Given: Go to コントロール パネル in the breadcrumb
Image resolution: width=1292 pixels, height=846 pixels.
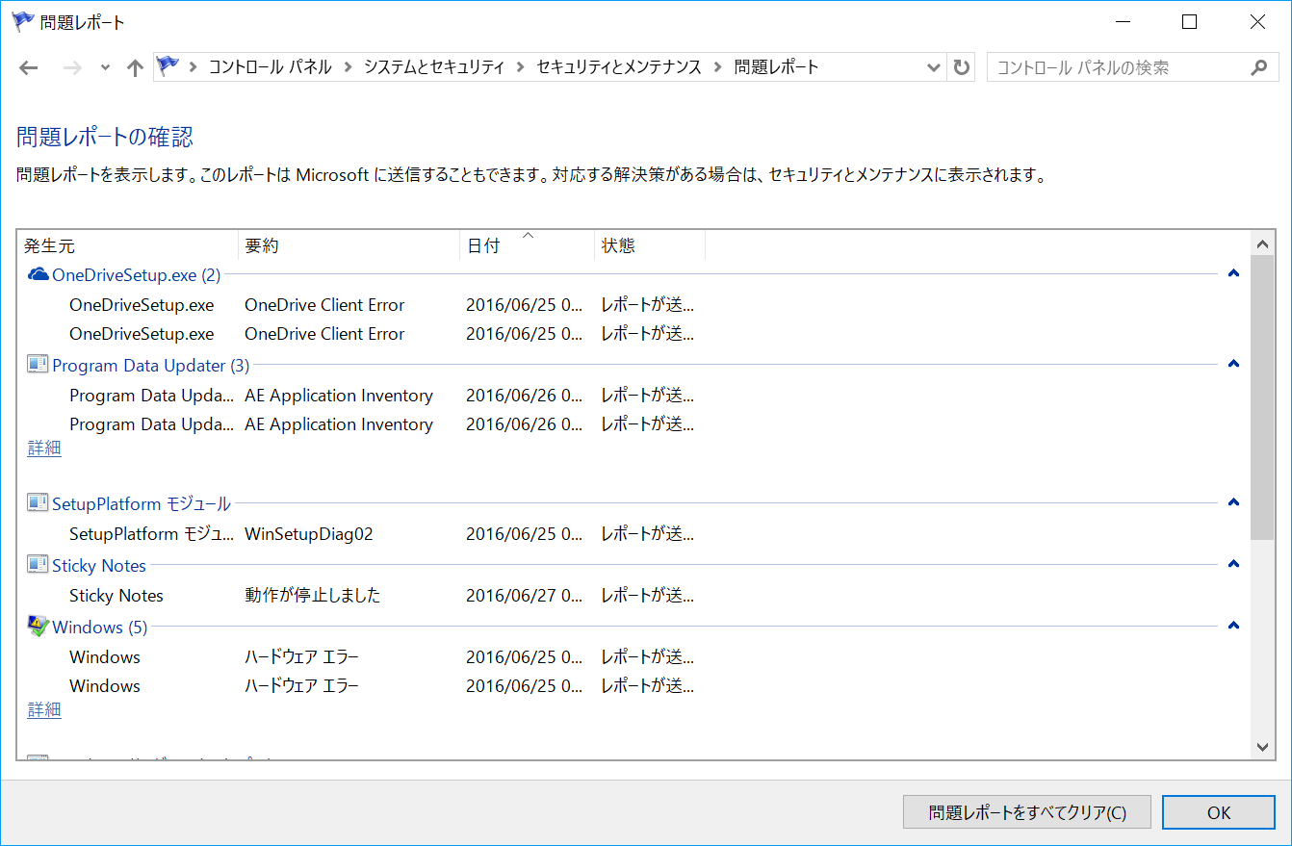Looking at the screenshot, I should [x=270, y=67].
